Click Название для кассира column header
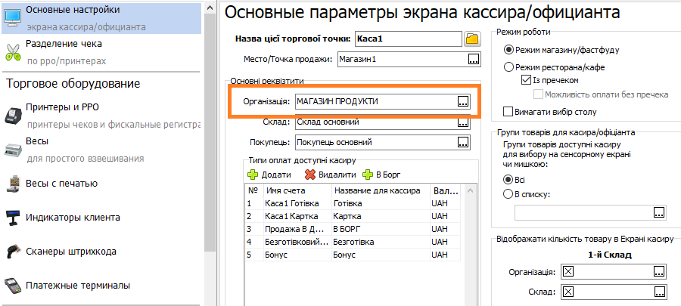 point(381,190)
